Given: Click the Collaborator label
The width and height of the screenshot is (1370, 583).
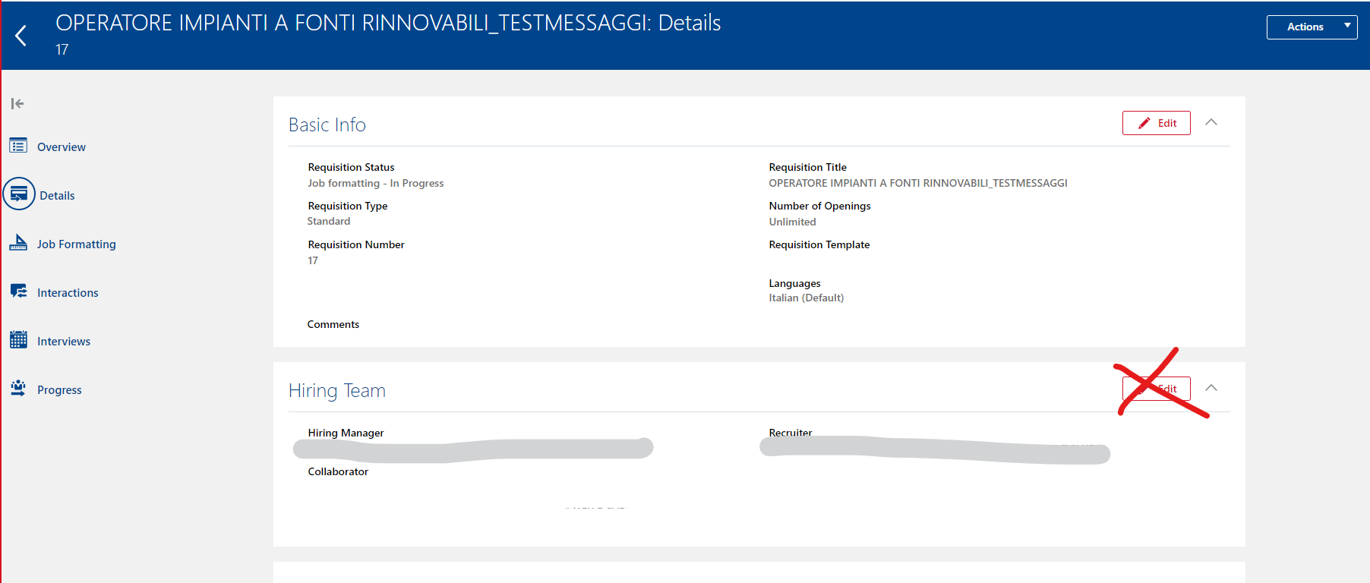Looking at the screenshot, I should [x=338, y=471].
